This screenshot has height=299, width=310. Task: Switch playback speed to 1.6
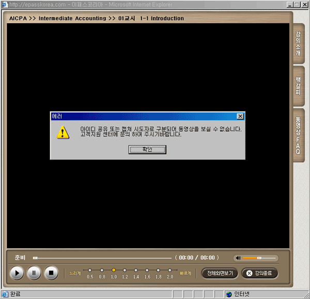[x=147, y=270]
